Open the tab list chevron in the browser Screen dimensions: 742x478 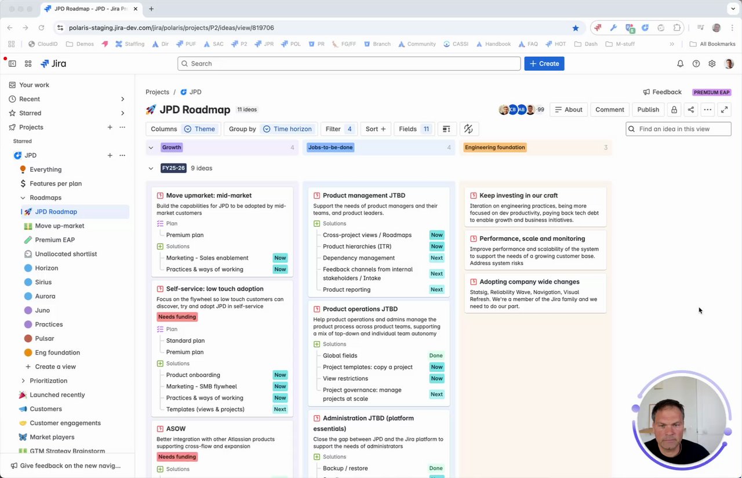click(x=733, y=9)
